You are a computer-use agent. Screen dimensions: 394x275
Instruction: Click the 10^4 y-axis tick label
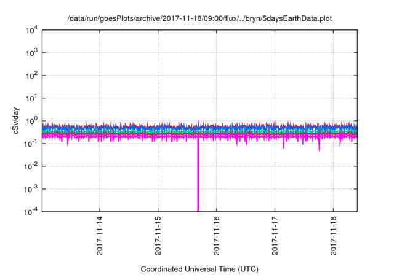[x=31, y=31]
